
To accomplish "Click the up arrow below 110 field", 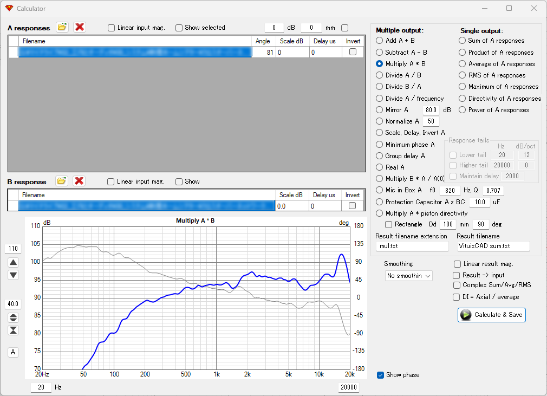I will (x=13, y=262).
